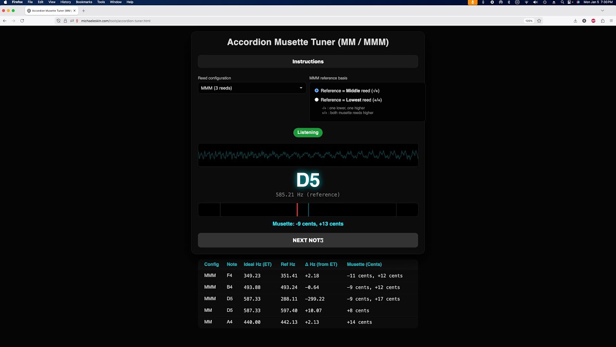Open site permissions icon in address bar
The image size is (616, 347).
(72, 21)
